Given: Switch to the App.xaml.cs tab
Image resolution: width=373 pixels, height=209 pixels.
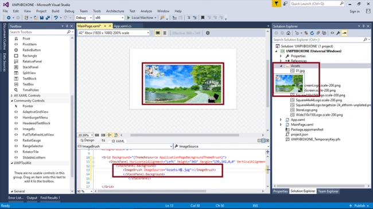Looking at the screenshot, I should click(x=122, y=26).
